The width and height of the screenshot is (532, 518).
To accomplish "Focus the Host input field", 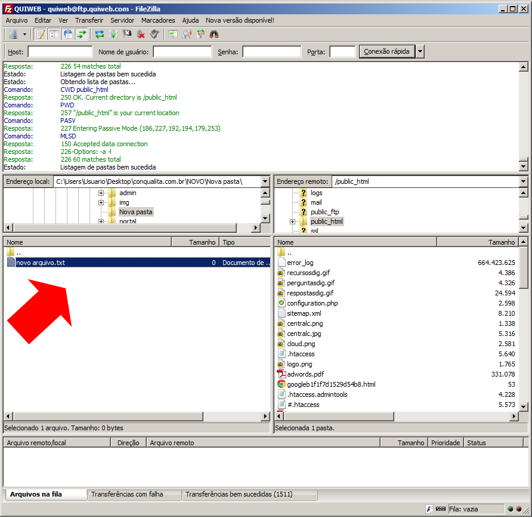I will (x=60, y=52).
